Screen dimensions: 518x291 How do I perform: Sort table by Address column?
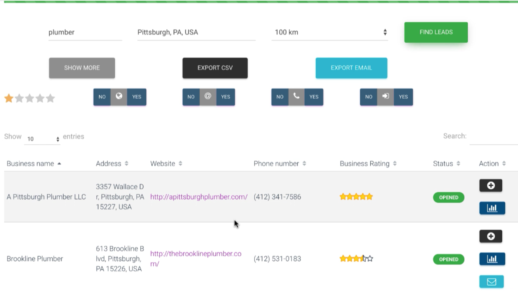(x=112, y=164)
